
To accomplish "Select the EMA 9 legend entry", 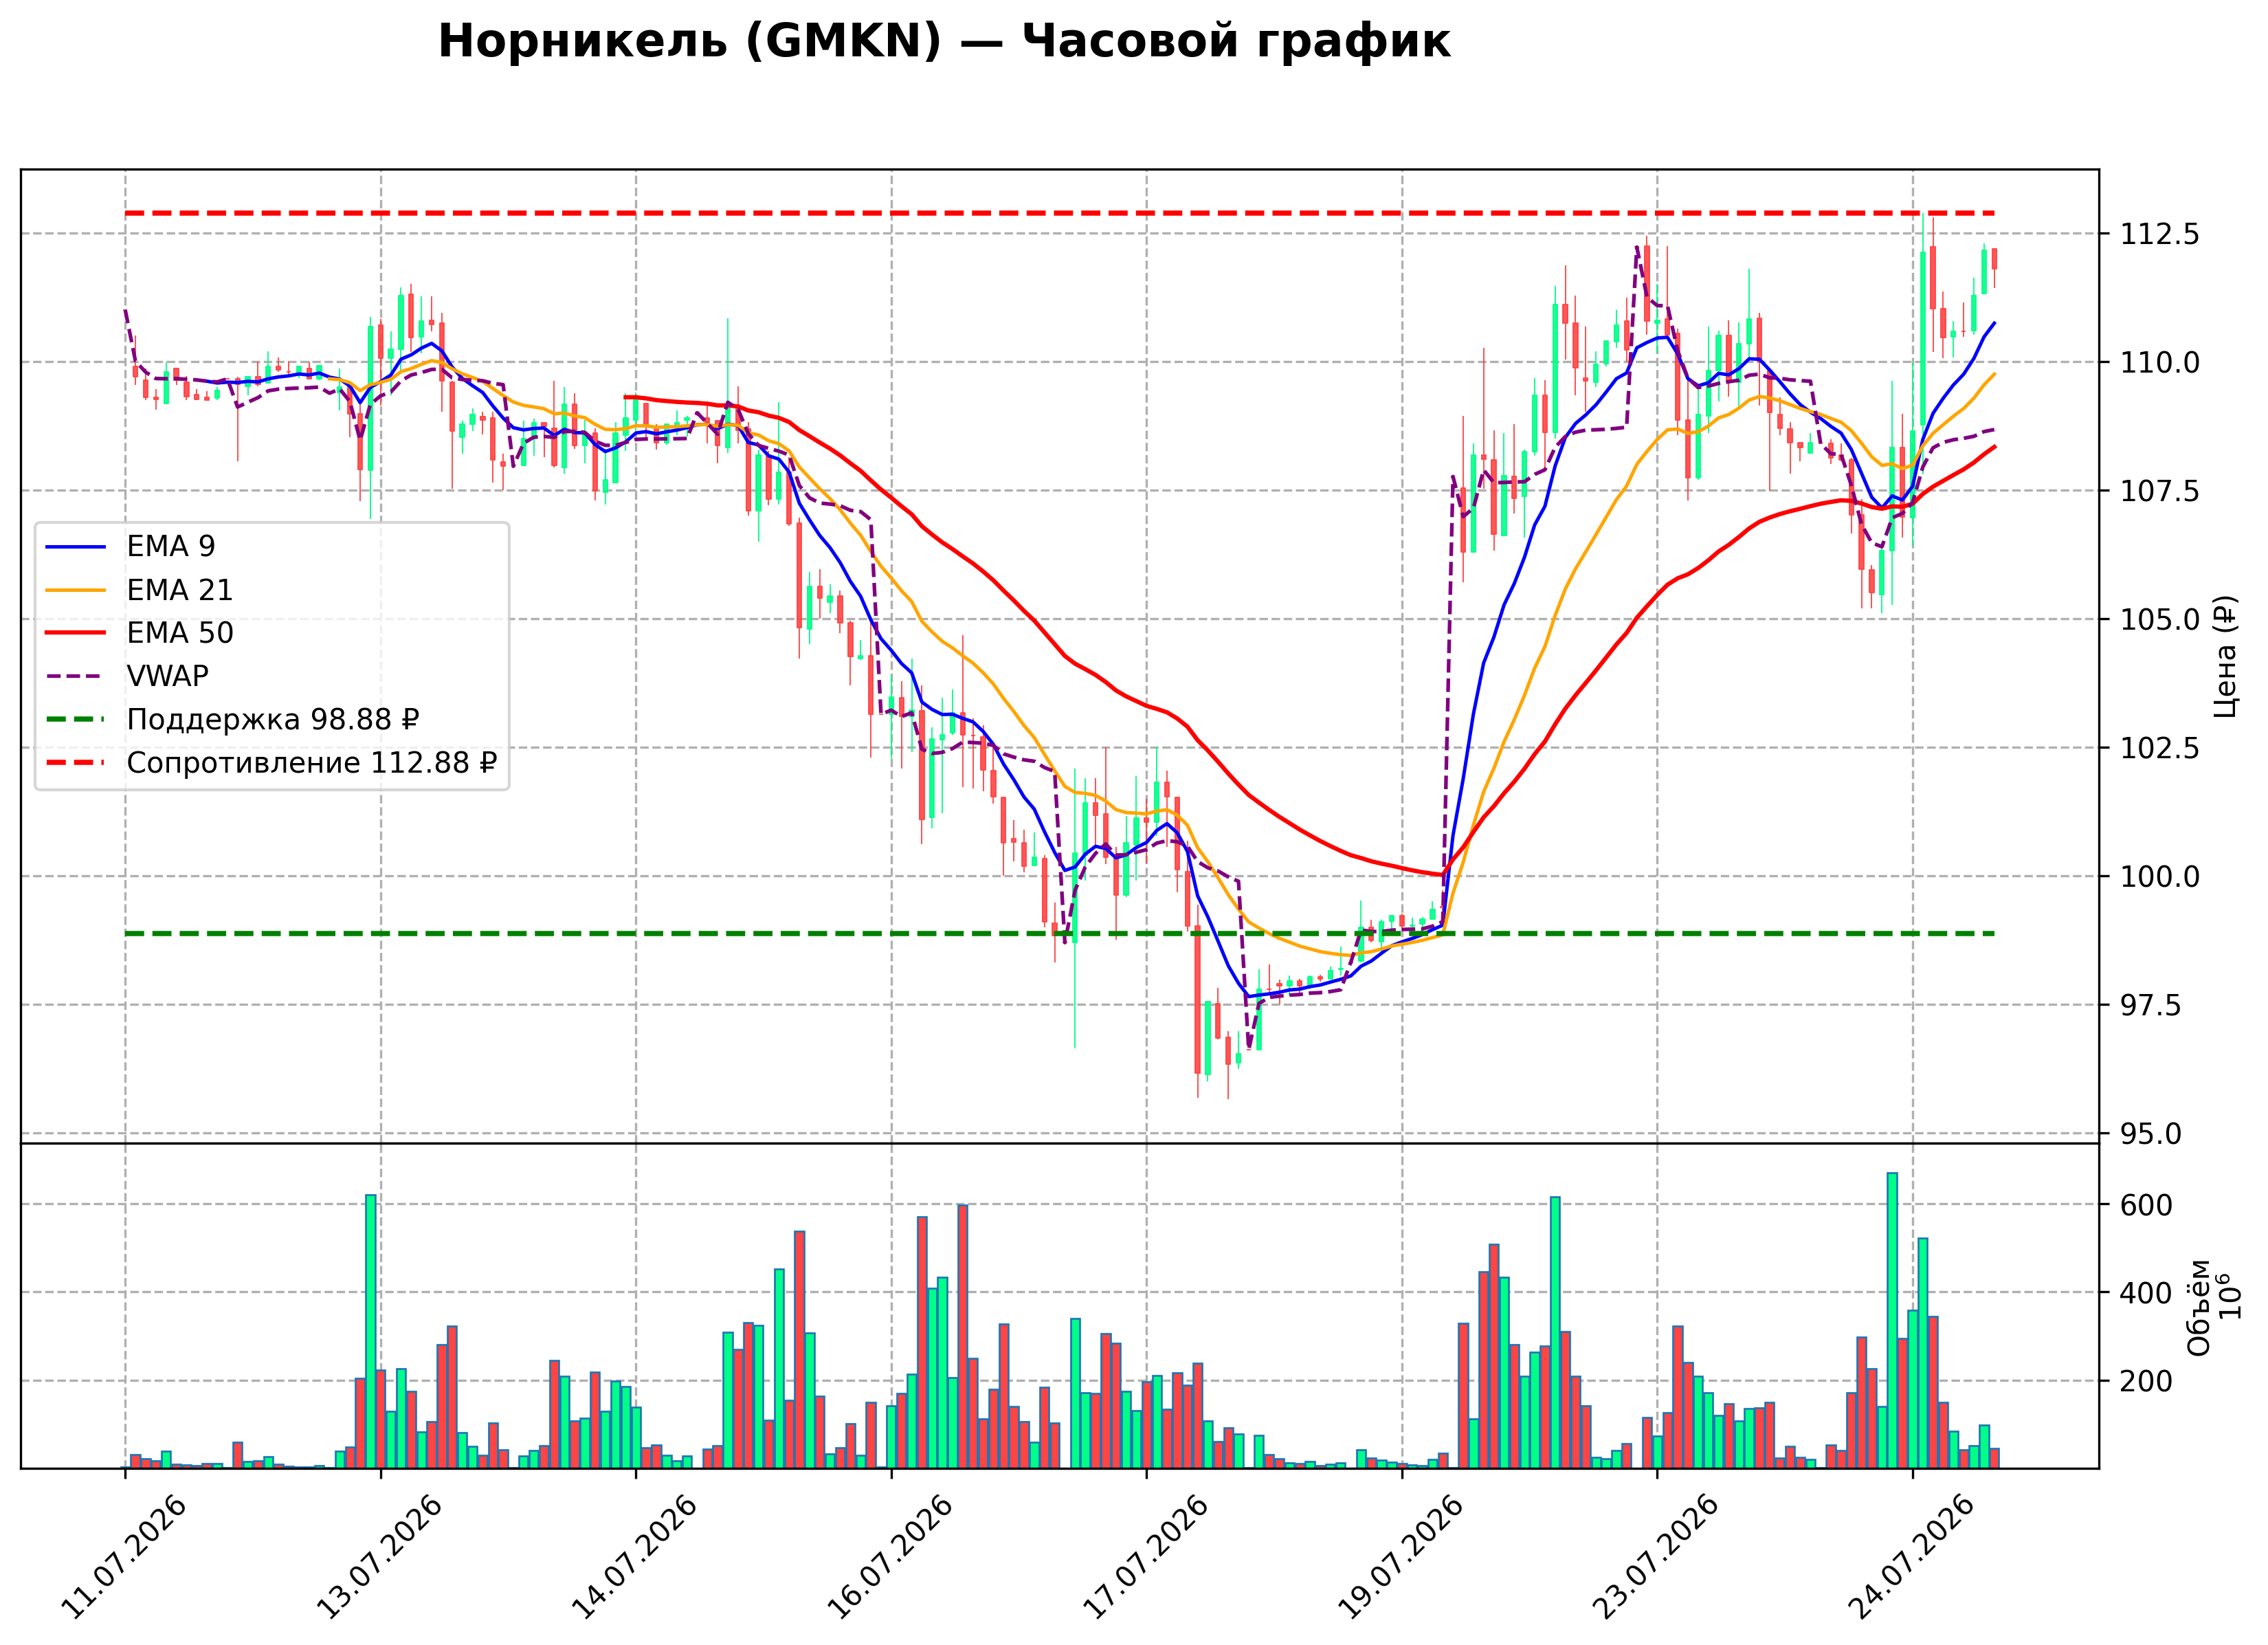I will pos(130,546).
